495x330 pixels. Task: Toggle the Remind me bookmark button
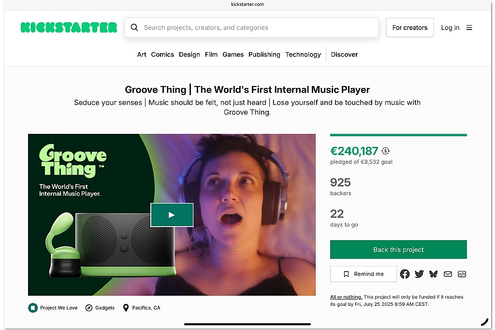click(x=364, y=274)
